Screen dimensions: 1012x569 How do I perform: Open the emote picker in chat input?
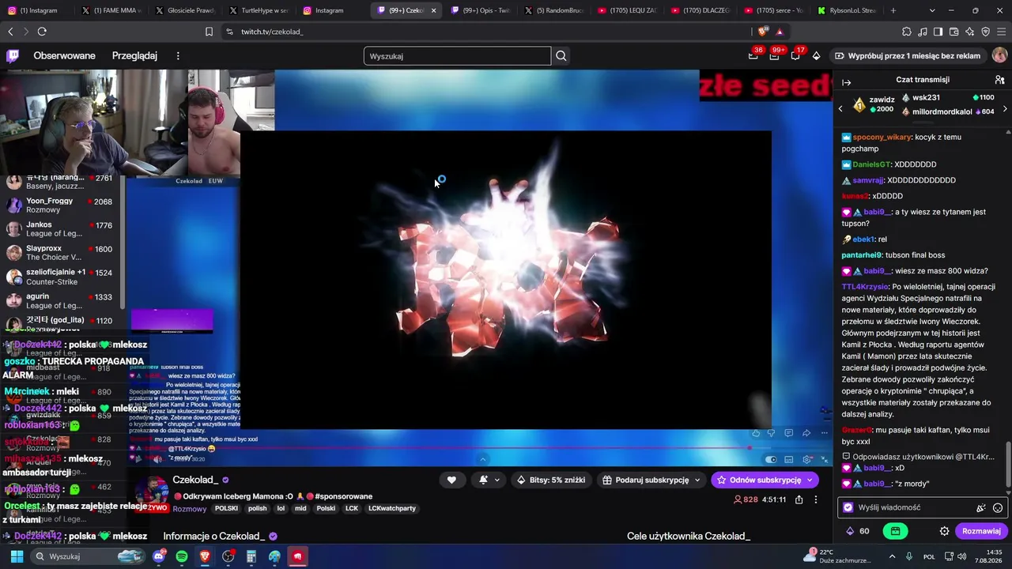click(998, 508)
